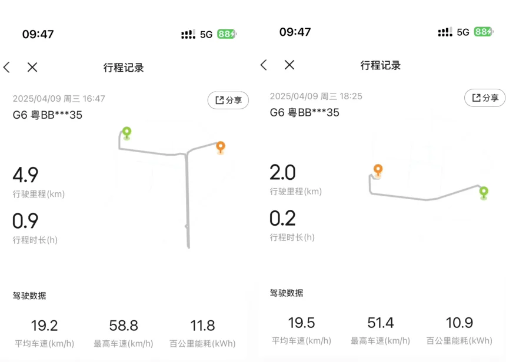Image resolution: width=506 pixels, height=362 pixels.
Task: Tap the left screen's battery 88 indicator
Action: [x=227, y=34]
